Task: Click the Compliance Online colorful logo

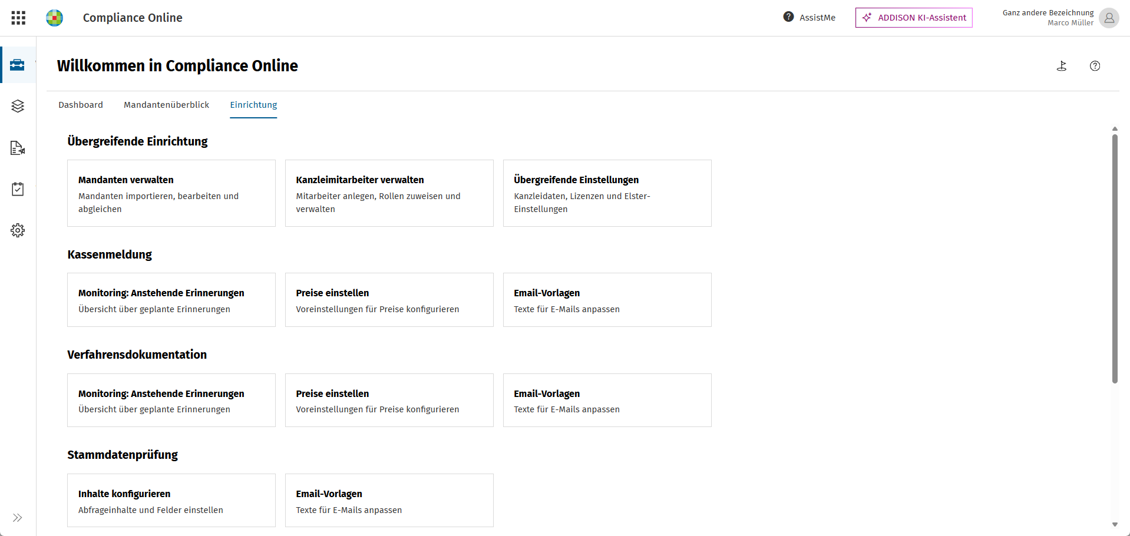Action: pos(54,18)
